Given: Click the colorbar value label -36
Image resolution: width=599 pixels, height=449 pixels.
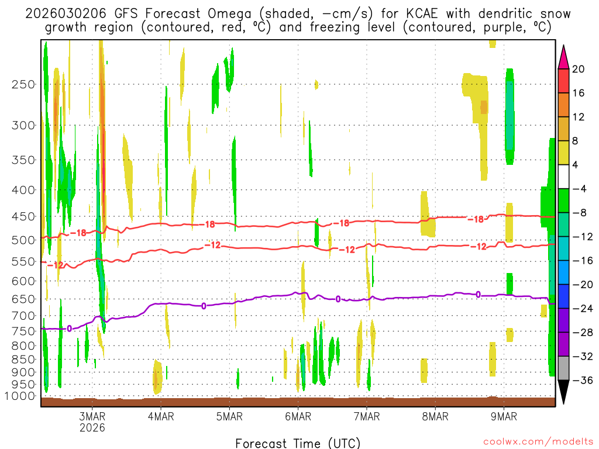Looking at the screenshot, I should click(x=583, y=380).
